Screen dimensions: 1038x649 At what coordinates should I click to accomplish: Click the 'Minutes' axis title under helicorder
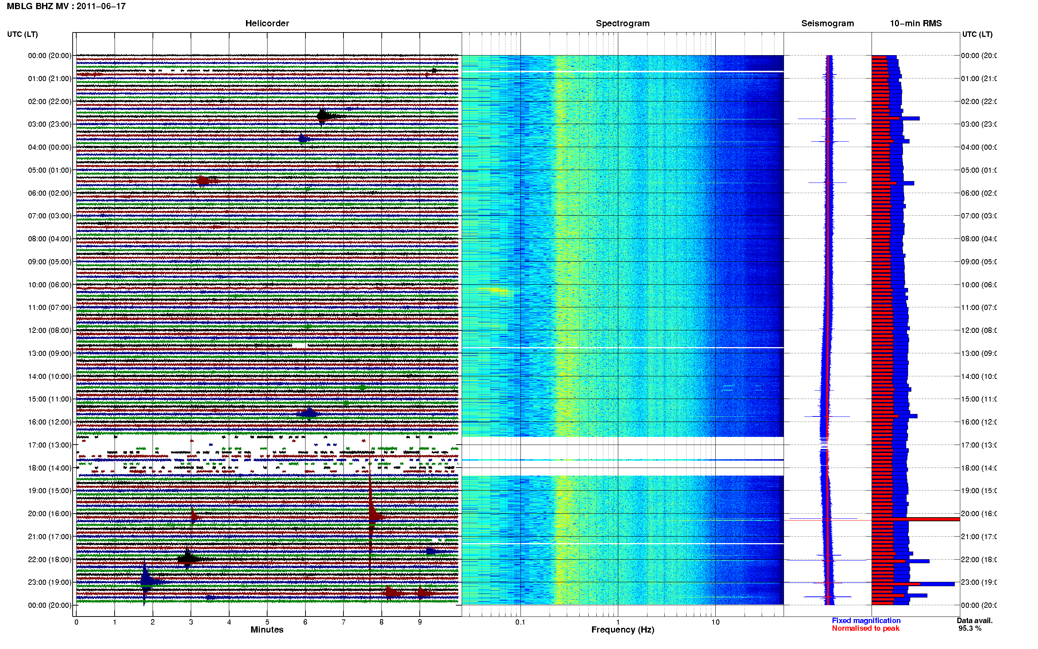click(267, 629)
